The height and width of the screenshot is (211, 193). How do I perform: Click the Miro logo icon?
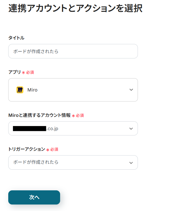click(x=20, y=90)
